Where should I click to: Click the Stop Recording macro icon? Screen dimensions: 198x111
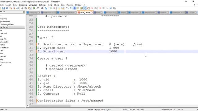tap(104, 8)
